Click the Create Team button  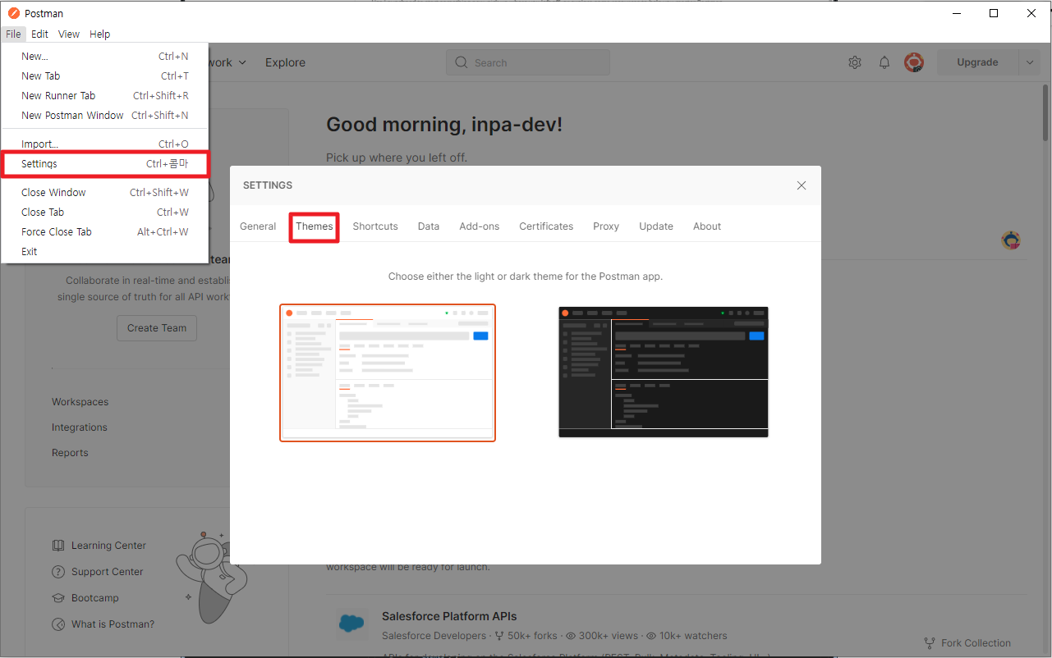(x=157, y=328)
